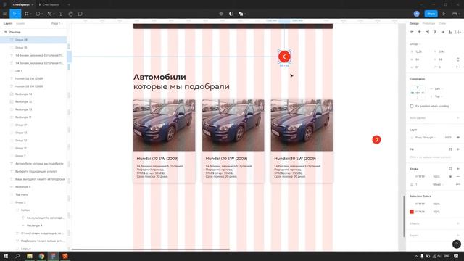The height and width of the screenshot is (261, 464).
Task: Select the Desktop frame layer
Action: 33,32
